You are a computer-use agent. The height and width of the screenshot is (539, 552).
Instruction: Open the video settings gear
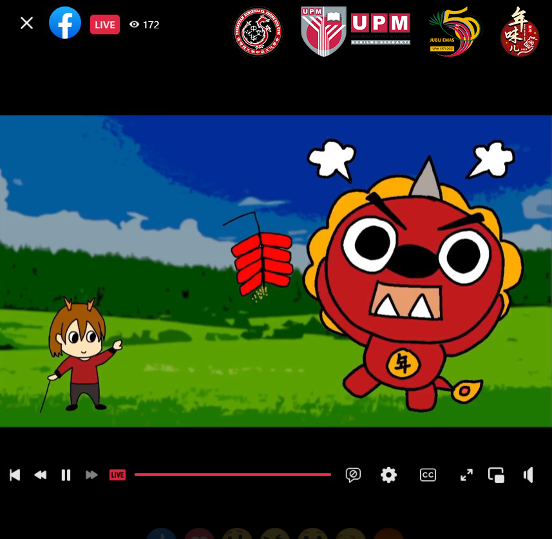(x=388, y=475)
